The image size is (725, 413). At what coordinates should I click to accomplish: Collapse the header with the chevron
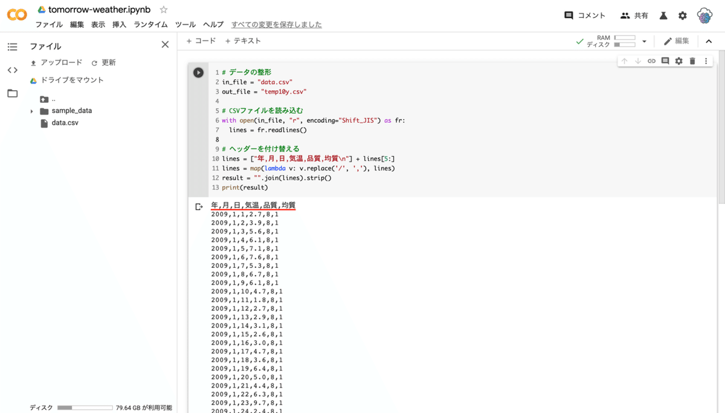[709, 41]
